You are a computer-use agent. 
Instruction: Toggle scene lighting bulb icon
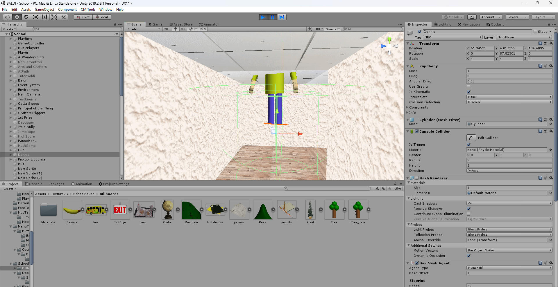[175, 29]
